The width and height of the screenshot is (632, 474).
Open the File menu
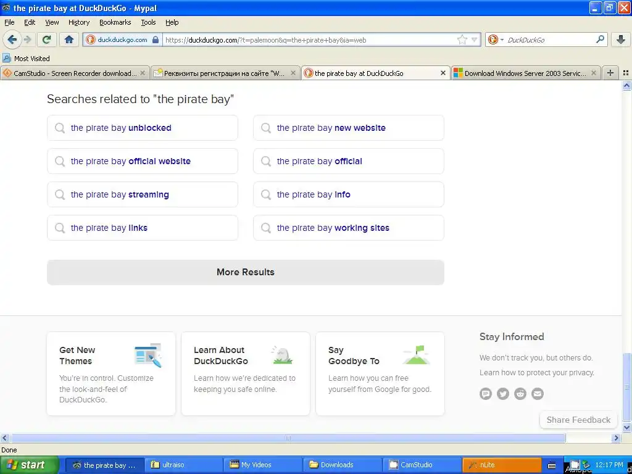9,22
